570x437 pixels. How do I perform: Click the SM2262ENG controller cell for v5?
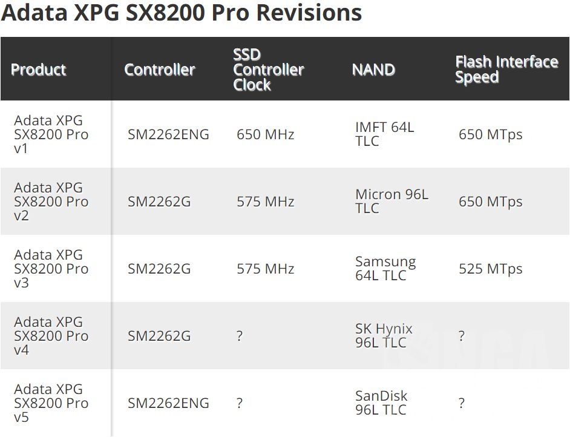point(168,403)
